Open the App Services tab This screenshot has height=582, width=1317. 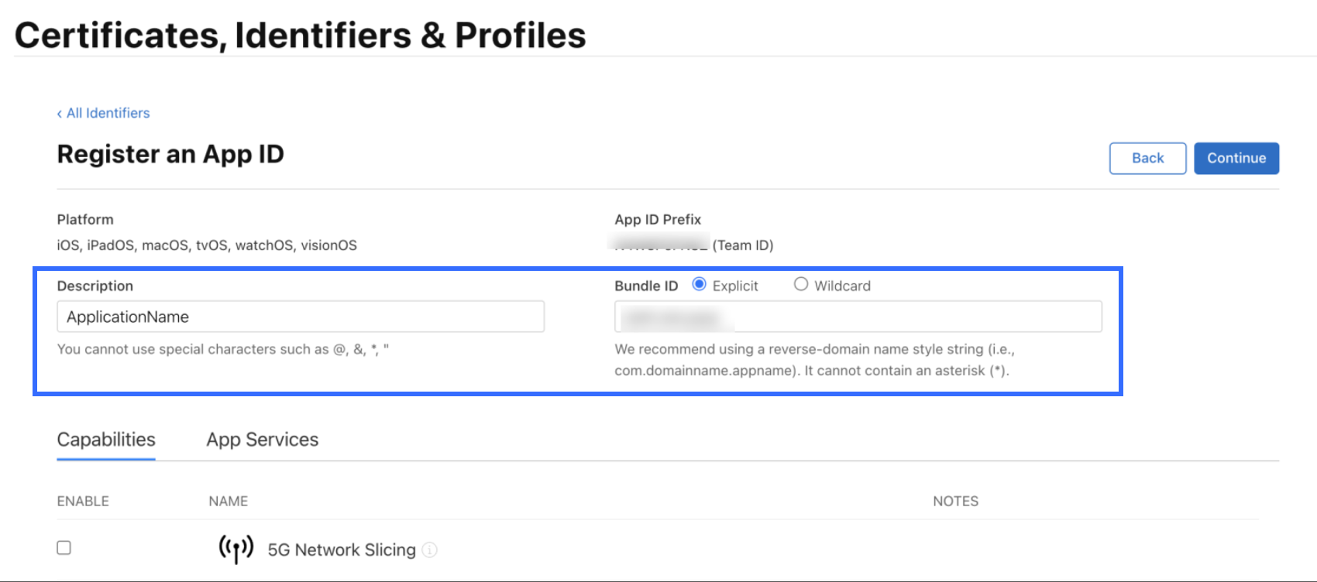pos(262,440)
